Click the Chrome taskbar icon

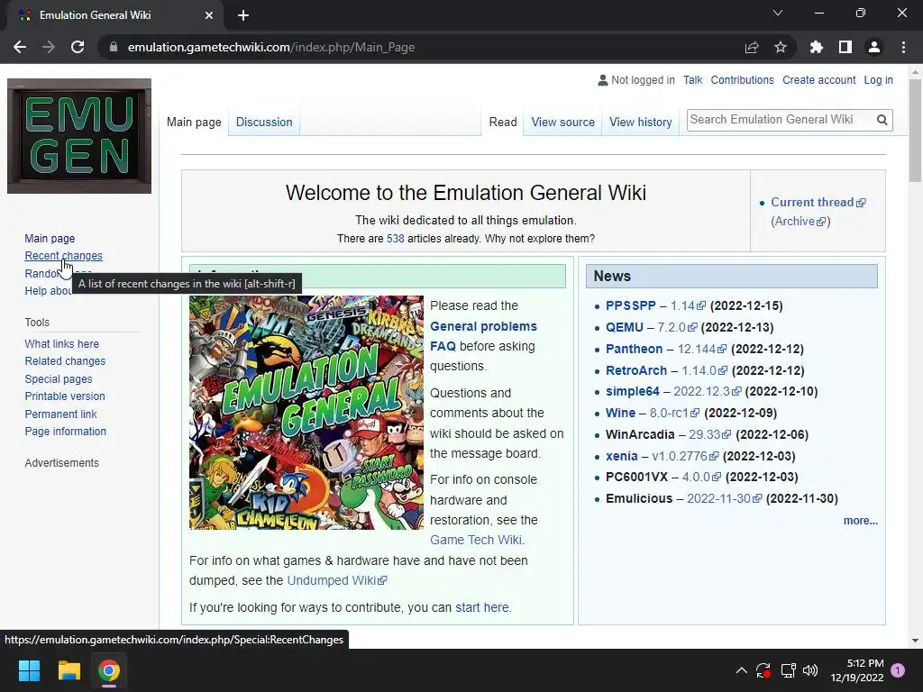coord(109,670)
